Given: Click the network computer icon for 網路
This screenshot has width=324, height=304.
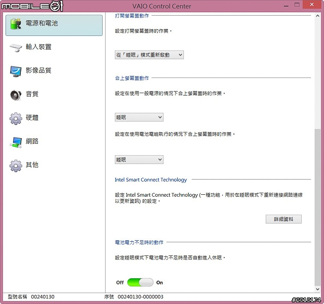Looking at the screenshot, I should (16, 142).
